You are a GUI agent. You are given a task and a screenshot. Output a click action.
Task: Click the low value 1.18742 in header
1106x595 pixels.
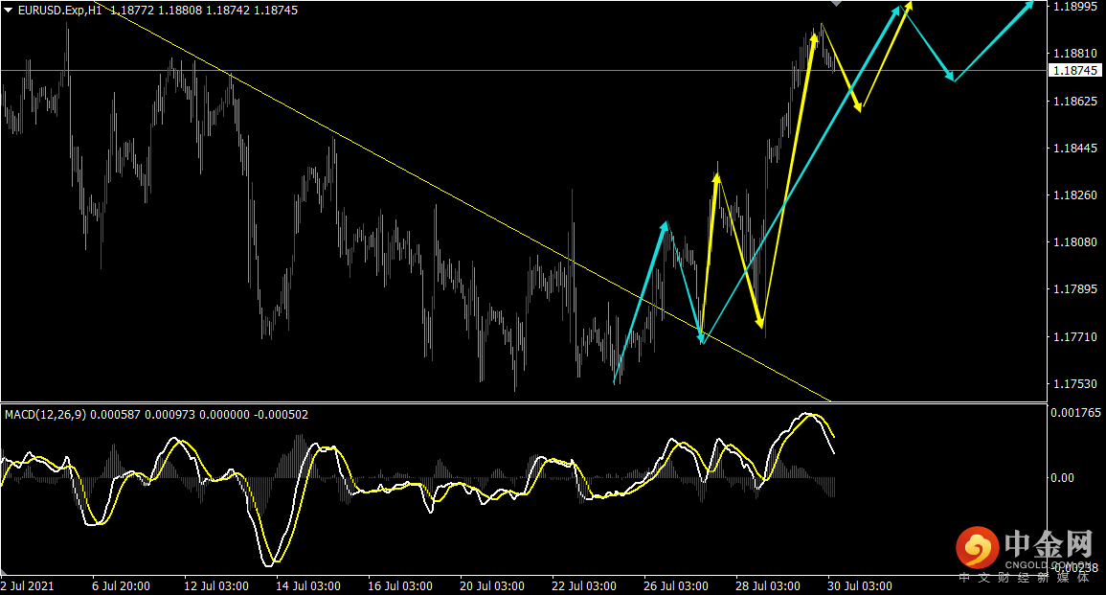click(228, 11)
